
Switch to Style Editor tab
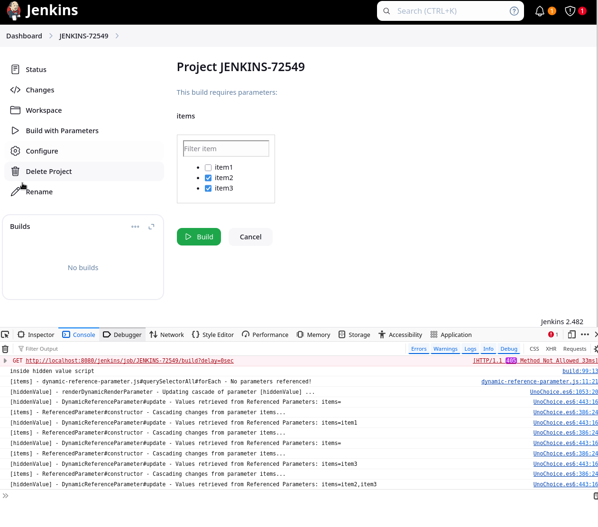[x=212, y=335]
